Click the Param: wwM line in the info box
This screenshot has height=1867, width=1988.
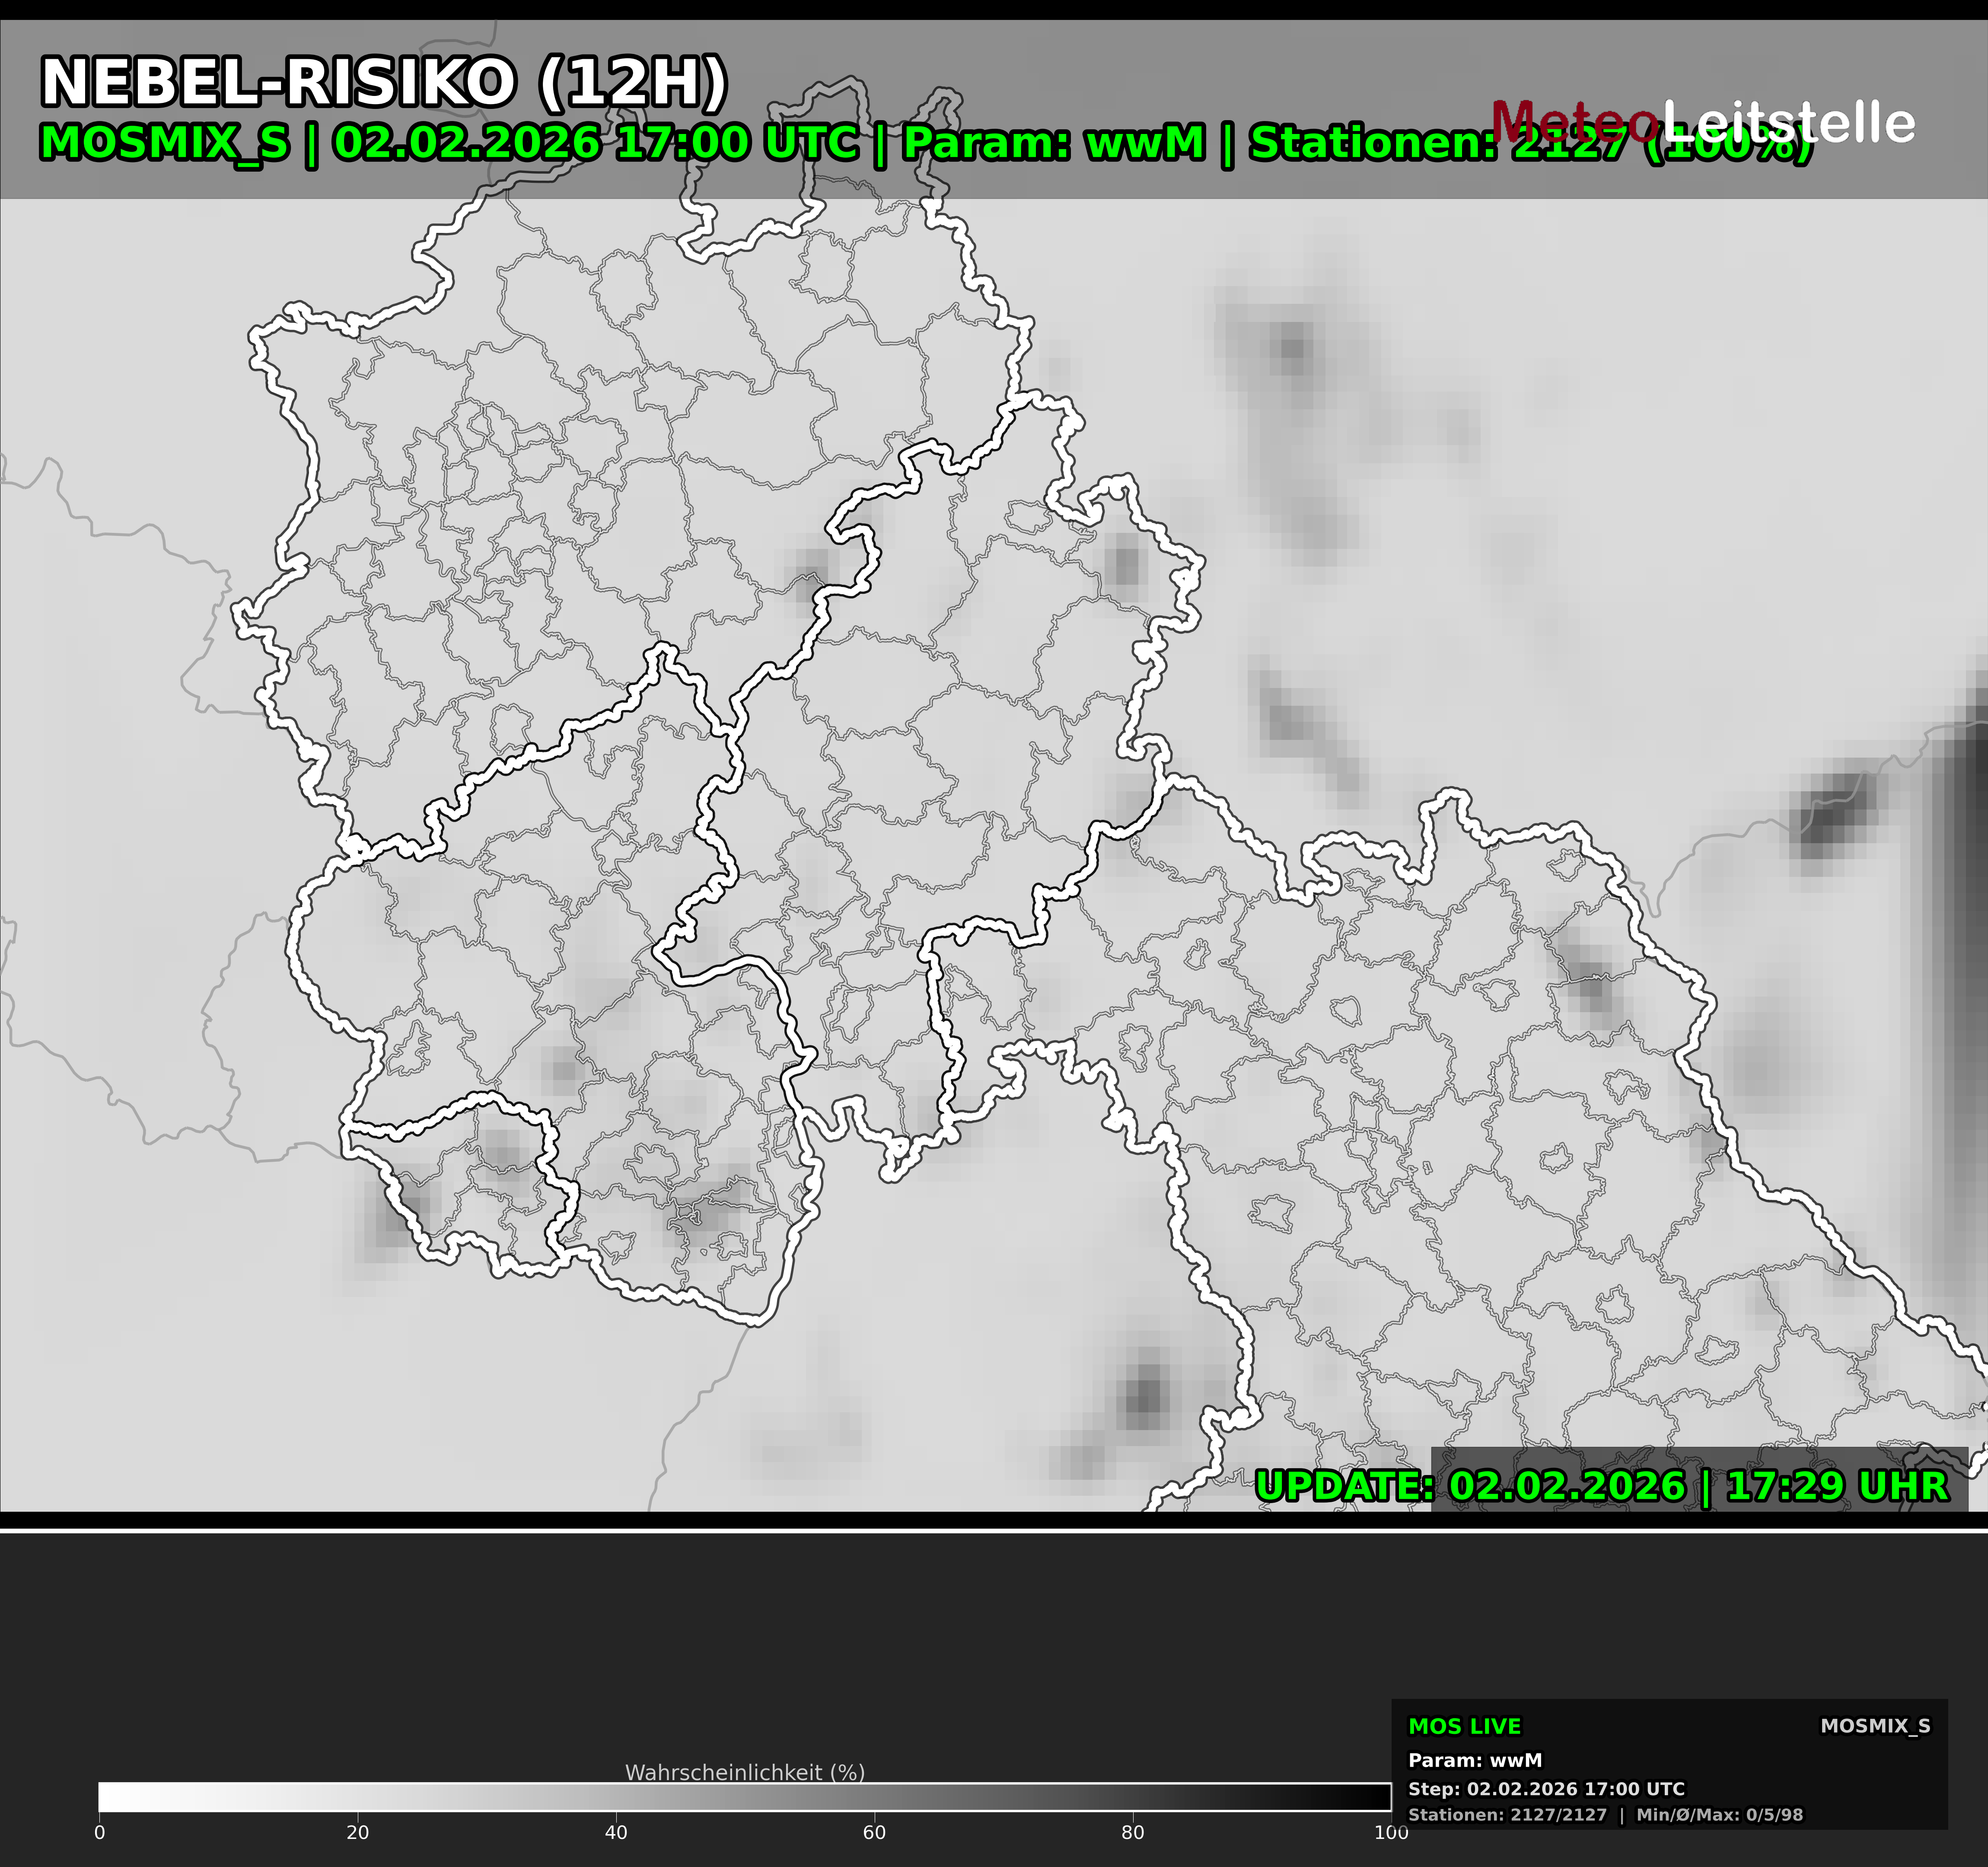(1474, 1760)
